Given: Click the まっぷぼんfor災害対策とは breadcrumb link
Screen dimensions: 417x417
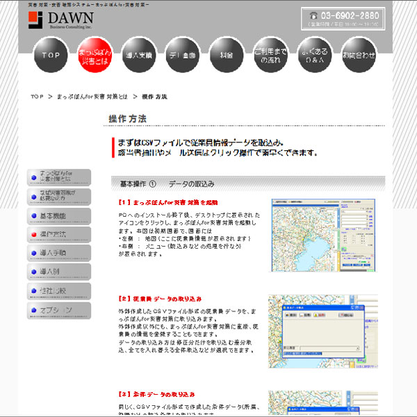Looking at the screenshot, I should [92, 97].
